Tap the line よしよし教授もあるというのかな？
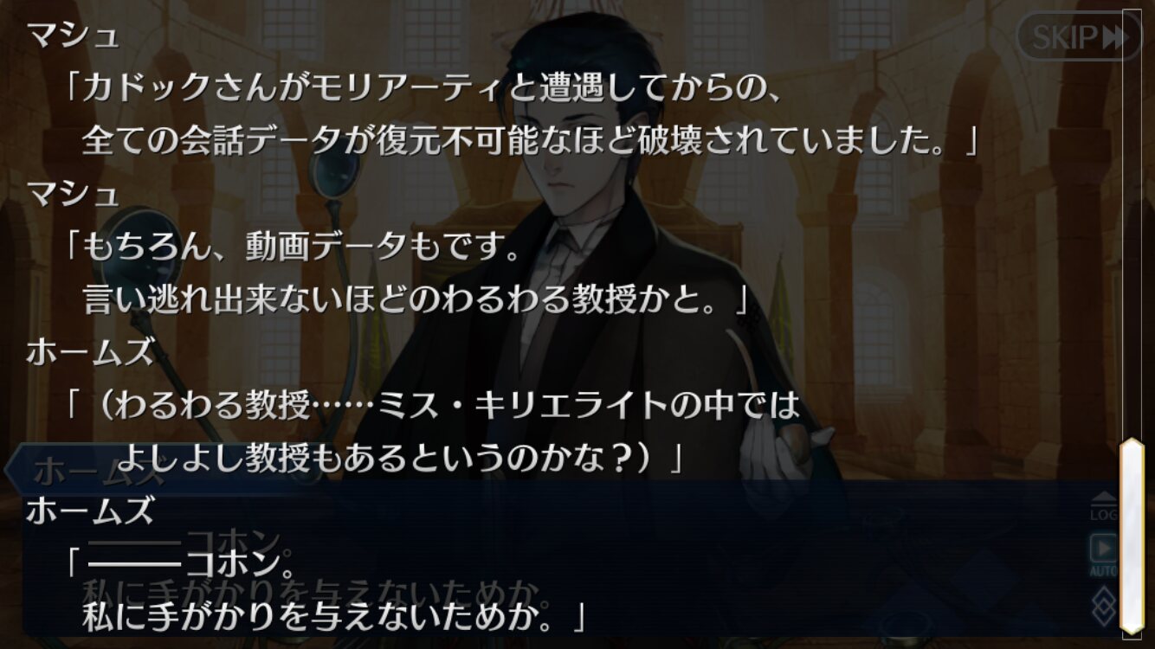1155x649 pixels. pos(400,458)
